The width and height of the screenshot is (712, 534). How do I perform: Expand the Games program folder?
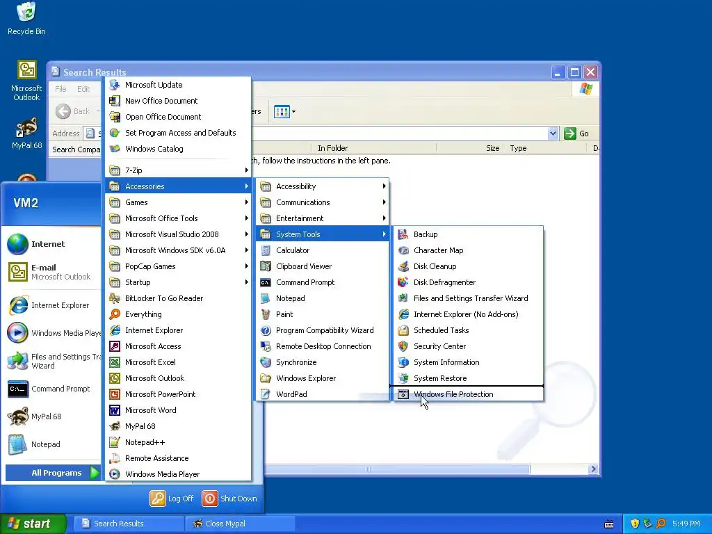pyautogui.click(x=178, y=202)
